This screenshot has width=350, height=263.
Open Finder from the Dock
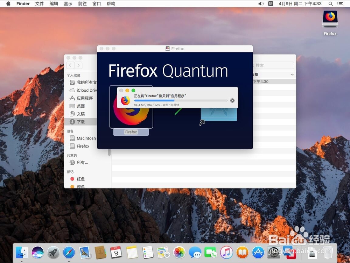coord(22,253)
